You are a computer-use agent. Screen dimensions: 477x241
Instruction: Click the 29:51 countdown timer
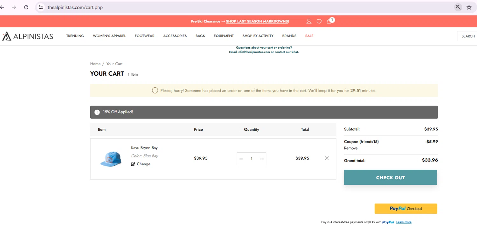(356, 91)
